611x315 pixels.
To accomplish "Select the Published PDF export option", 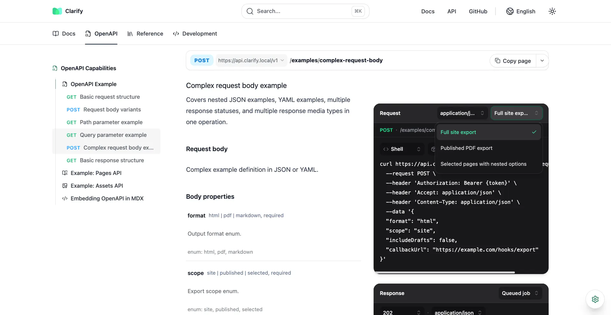I will tap(488, 148).
